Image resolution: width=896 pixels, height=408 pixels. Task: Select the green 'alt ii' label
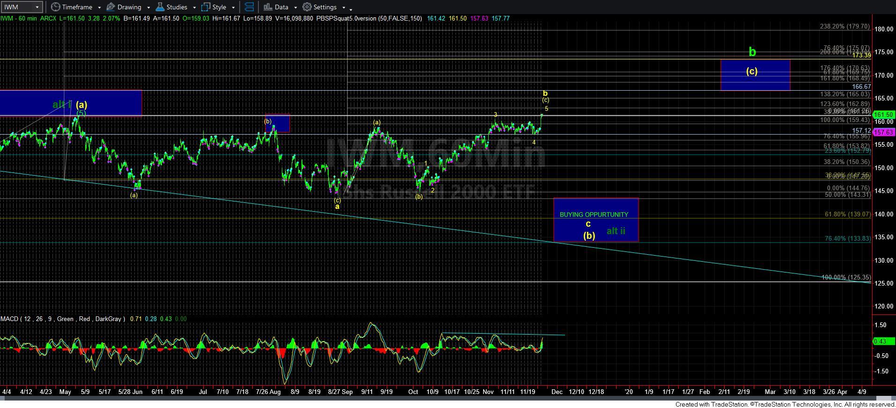[x=616, y=231]
